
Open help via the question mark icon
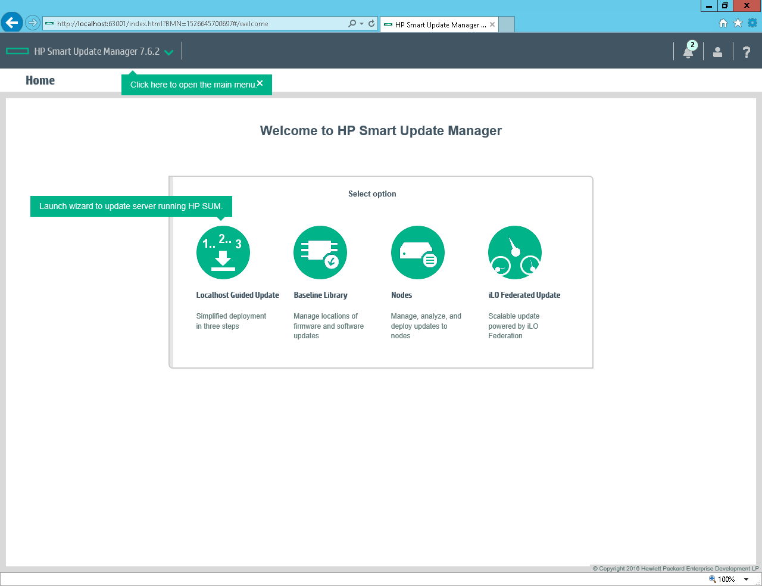[747, 52]
